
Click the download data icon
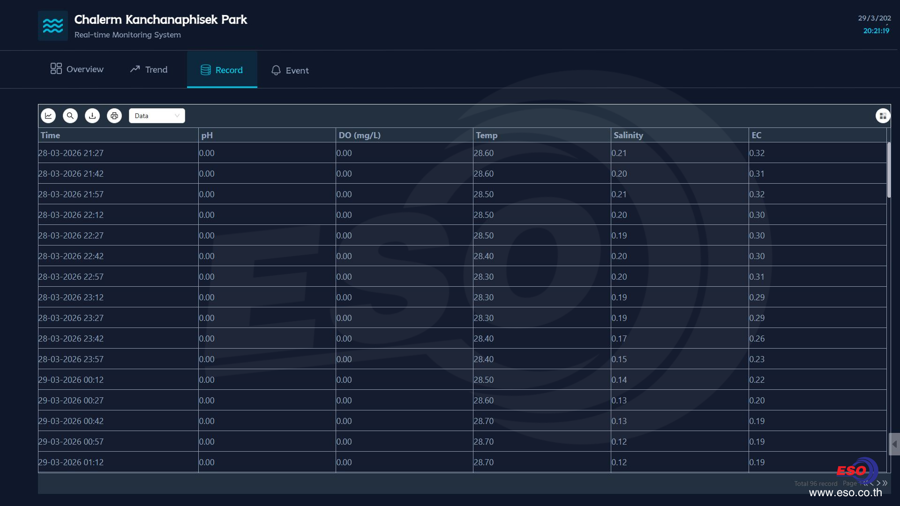(92, 116)
